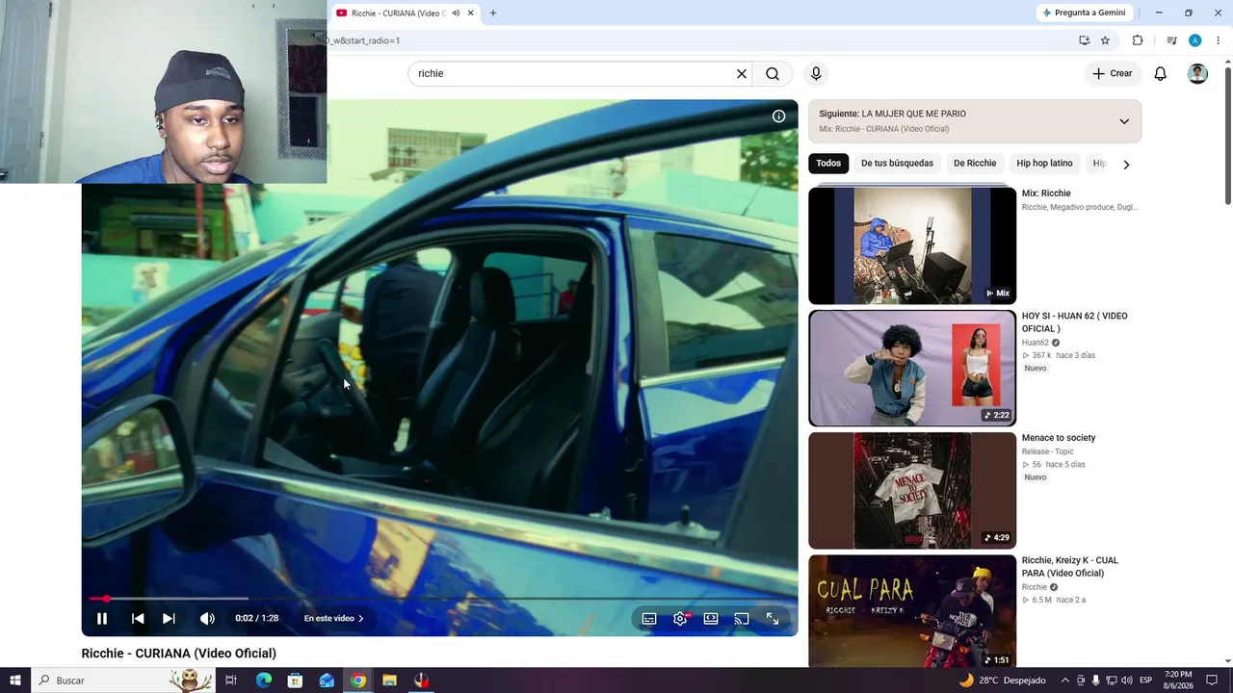Open YouTube notifications bell
Viewport: 1233px width, 693px height.
1161,74
